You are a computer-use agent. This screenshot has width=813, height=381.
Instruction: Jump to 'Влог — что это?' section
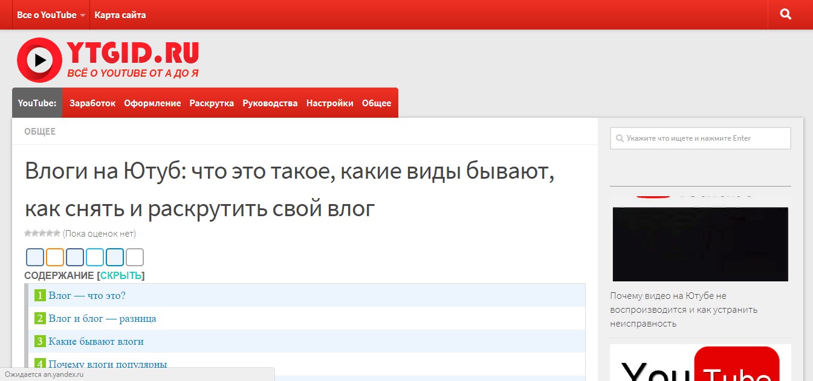87,295
